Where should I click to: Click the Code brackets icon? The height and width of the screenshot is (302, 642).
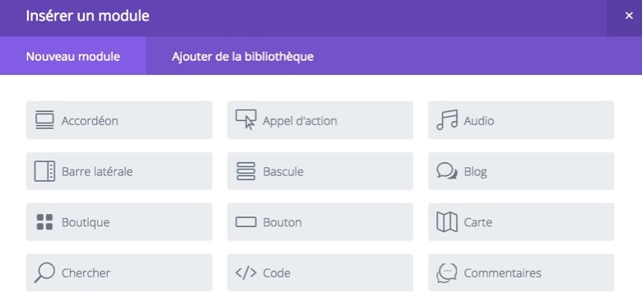coord(245,272)
